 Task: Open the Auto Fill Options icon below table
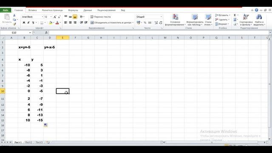(45, 125)
